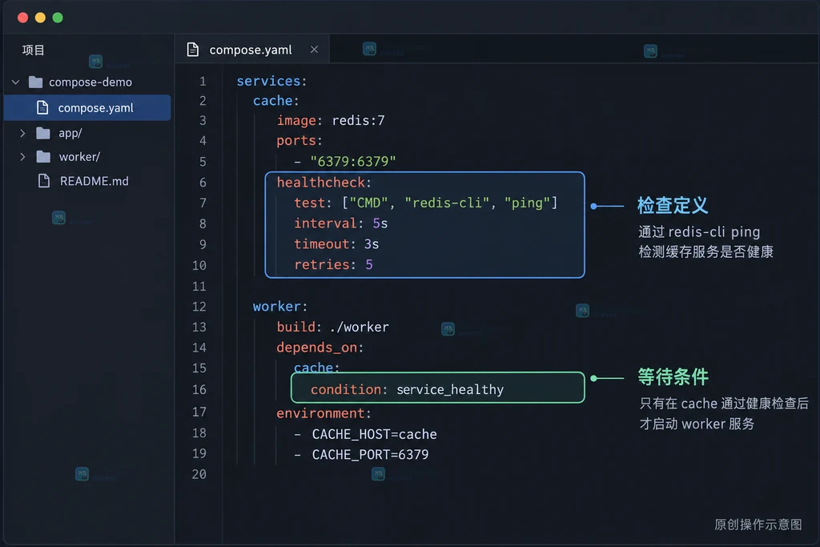Click "condition: service_healthy" line
Image resolution: width=820 pixels, height=547 pixels.
(x=408, y=389)
